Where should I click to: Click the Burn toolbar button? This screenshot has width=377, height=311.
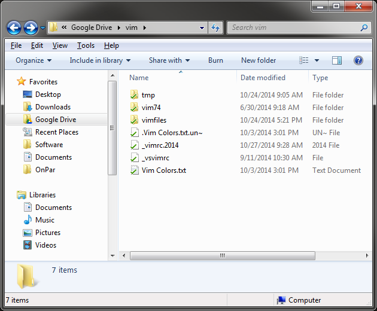click(x=215, y=60)
